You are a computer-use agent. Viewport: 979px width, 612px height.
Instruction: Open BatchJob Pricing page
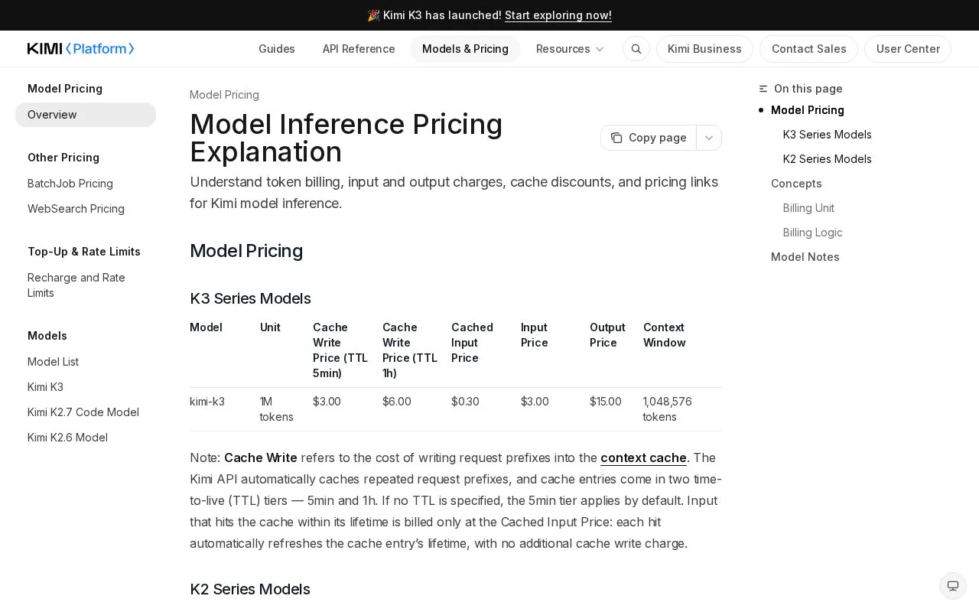[70, 184]
